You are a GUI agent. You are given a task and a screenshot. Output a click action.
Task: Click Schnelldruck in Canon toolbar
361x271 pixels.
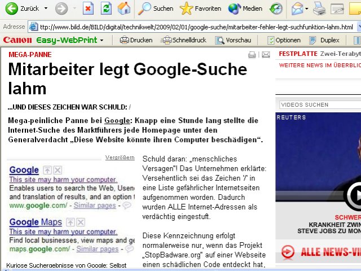click(x=183, y=40)
